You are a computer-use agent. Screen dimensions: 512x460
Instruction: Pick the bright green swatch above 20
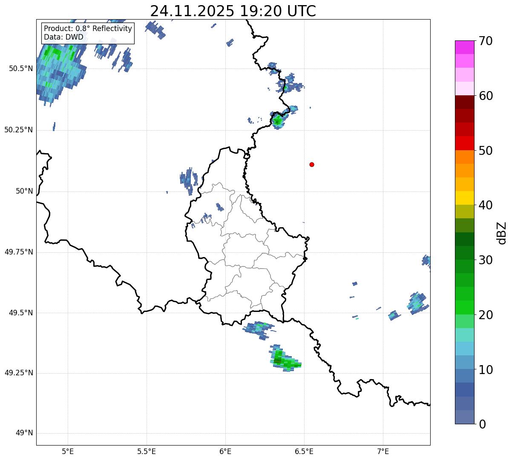(x=464, y=308)
